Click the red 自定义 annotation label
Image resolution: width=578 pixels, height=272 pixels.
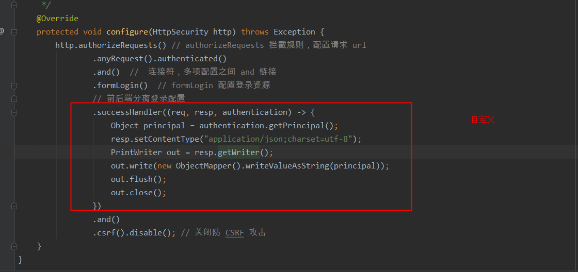[483, 119]
